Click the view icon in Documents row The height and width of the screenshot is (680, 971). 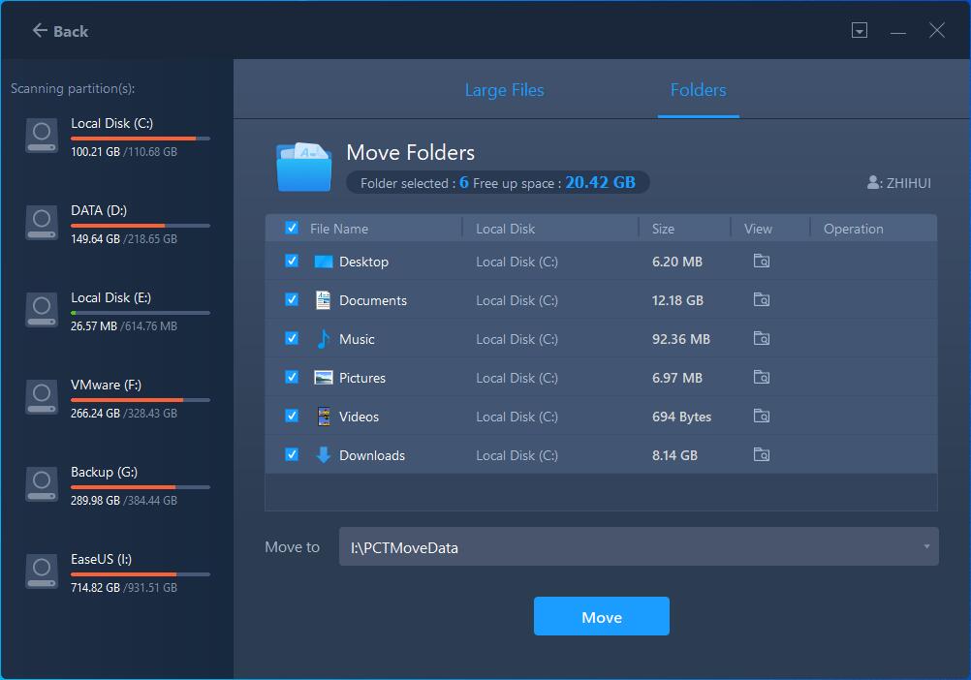pos(762,300)
